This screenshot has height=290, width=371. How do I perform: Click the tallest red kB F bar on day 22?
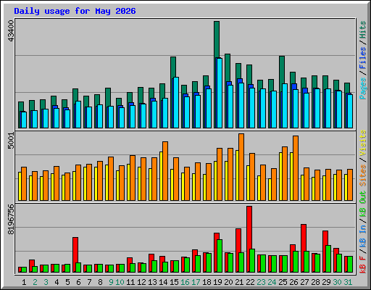pos(249,228)
